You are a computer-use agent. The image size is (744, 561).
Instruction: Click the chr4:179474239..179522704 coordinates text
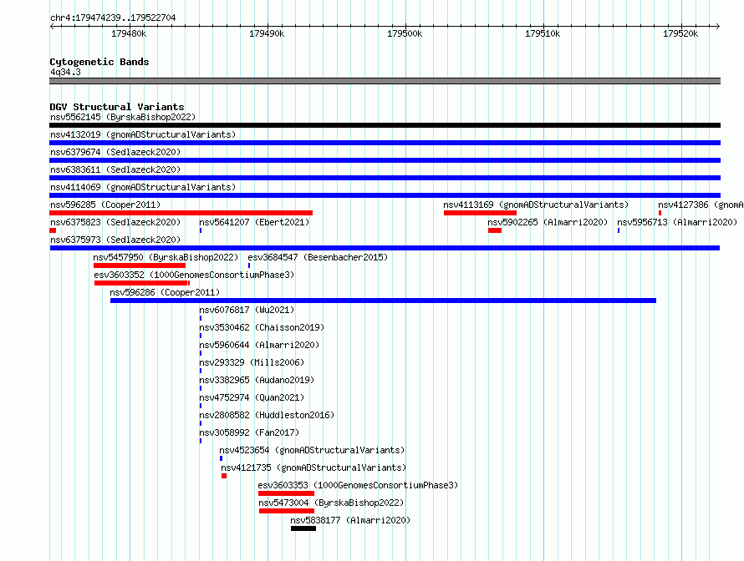(113, 18)
